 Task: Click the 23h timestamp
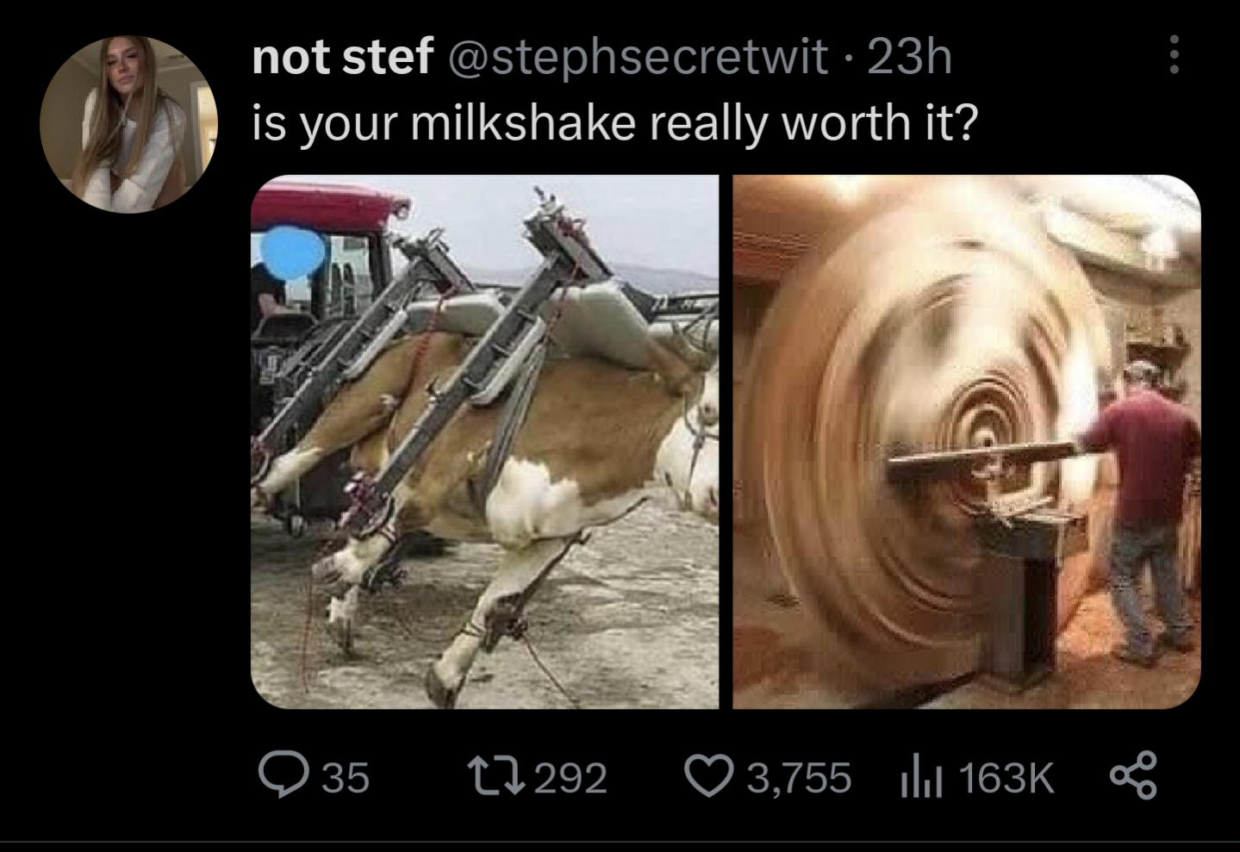909,58
